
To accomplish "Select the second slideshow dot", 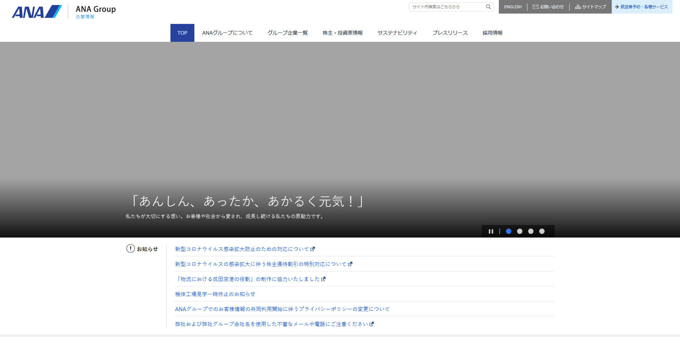I will 520,231.
